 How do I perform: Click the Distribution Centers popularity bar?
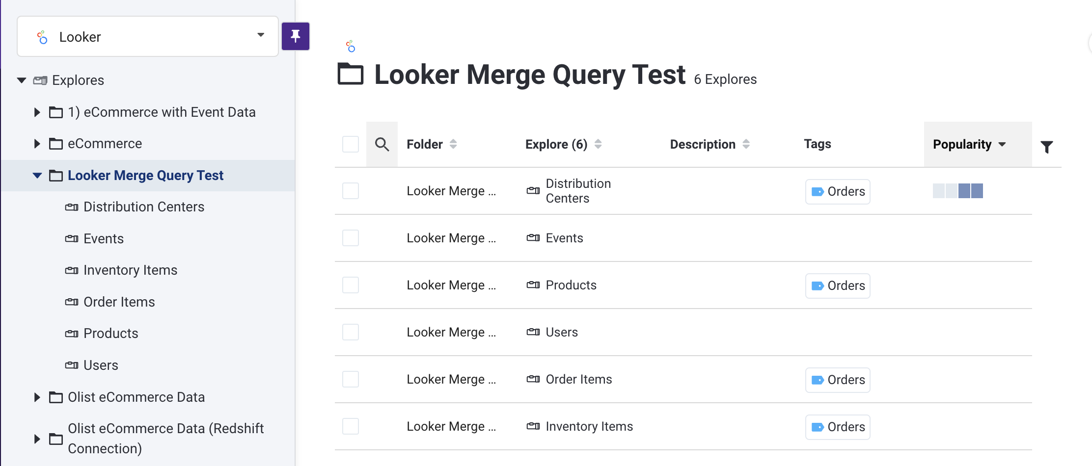pos(957,191)
